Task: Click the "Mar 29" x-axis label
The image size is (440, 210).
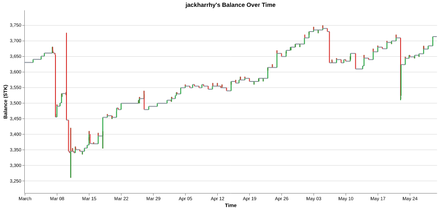Action: tap(153, 199)
